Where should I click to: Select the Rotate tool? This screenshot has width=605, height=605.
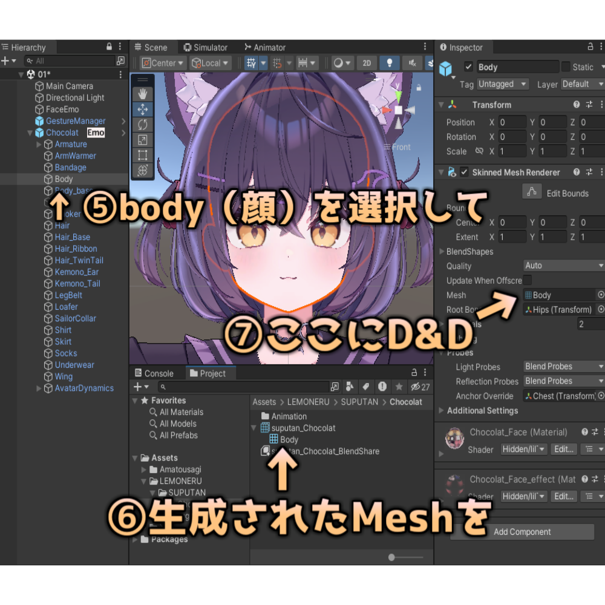142,125
